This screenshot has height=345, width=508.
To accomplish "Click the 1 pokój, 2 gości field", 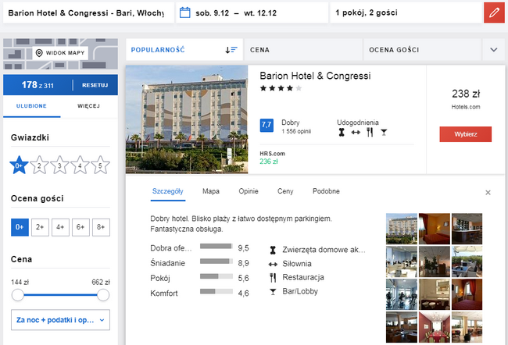I will tap(406, 13).
